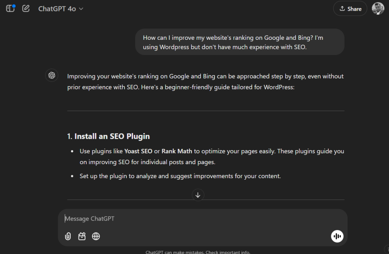Click the Share button
This screenshot has height=254, width=389.
350,9
